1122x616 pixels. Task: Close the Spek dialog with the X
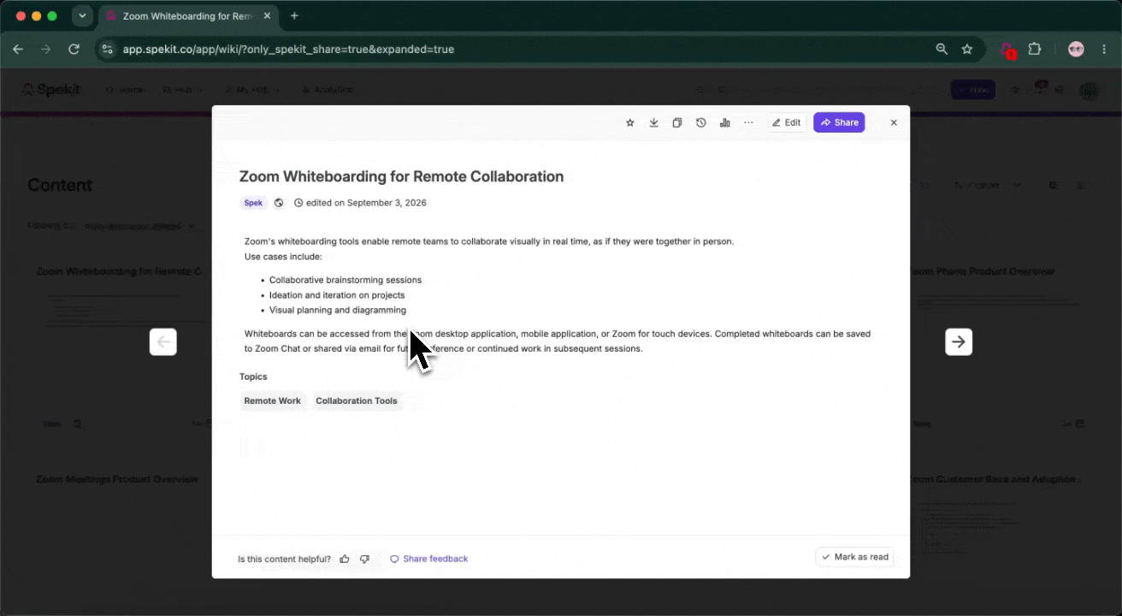coord(894,122)
